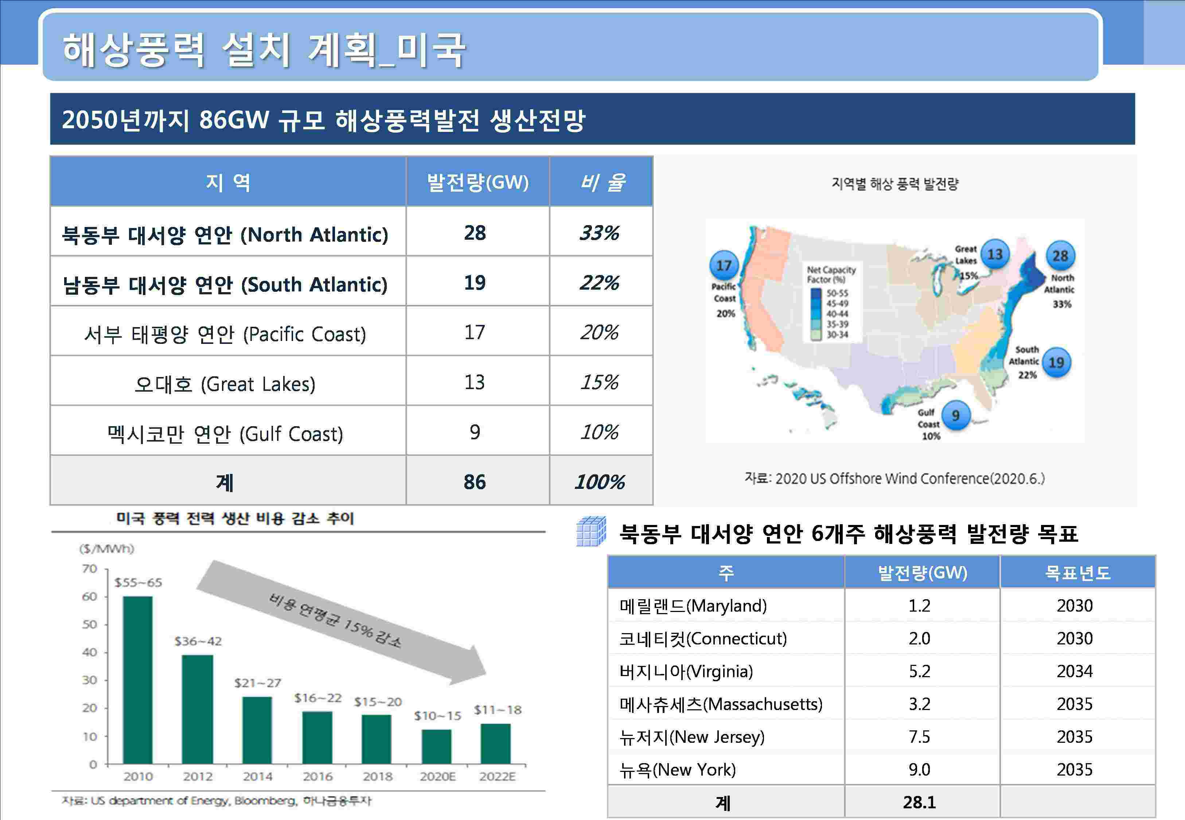Click the 20% ratio cell

(x=600, y=333)
